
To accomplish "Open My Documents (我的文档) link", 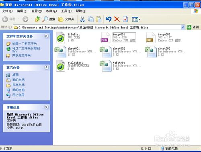I will [x=18, y=80].
